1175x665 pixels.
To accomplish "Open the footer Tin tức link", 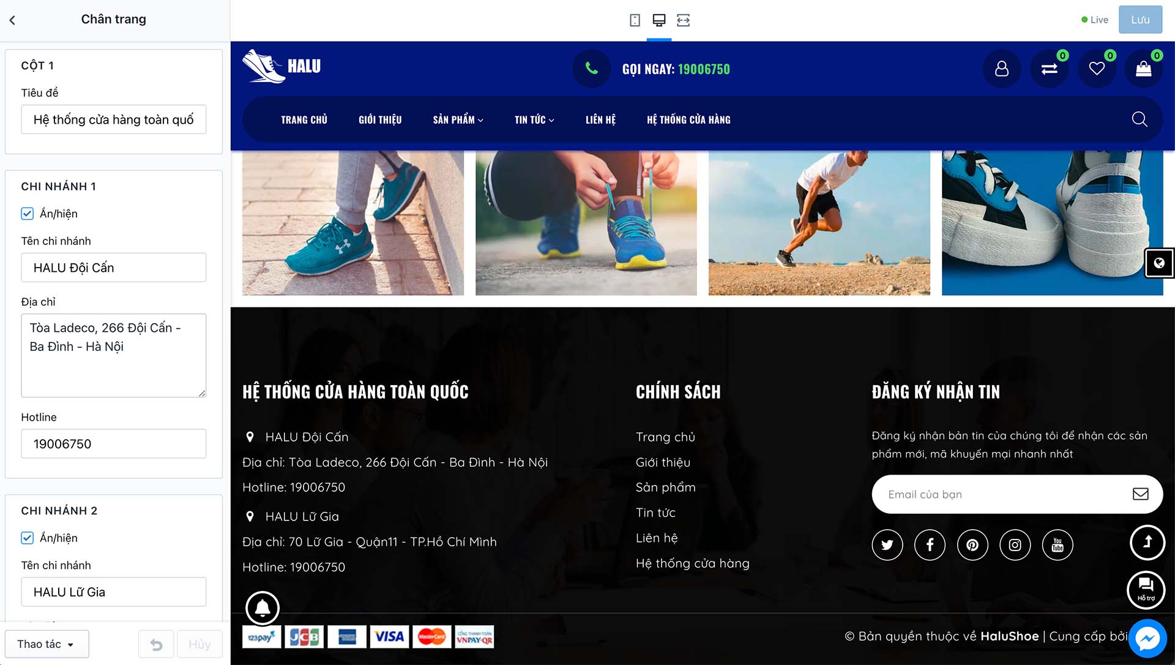I will click(655, 513).
